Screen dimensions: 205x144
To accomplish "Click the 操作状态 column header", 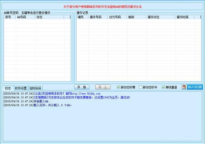I will click(161, 17).
